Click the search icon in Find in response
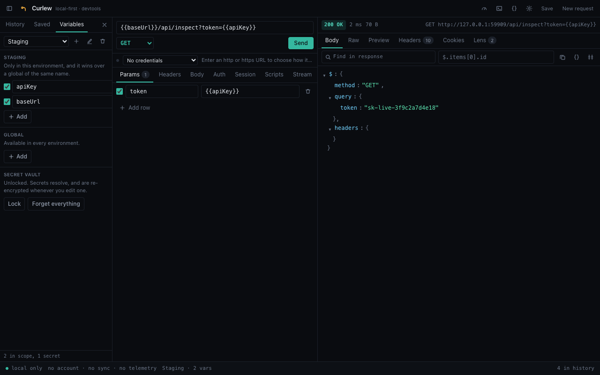This screenshot has height=375, width=600. [x=328, y=57]
